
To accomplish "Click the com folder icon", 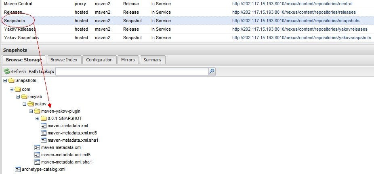I will [18, 89].
